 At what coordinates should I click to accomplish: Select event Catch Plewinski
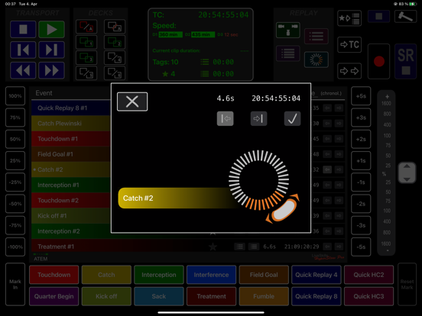pos(71,124)
